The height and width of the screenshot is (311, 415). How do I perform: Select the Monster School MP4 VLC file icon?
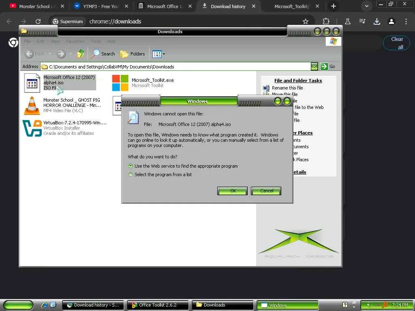32,106
